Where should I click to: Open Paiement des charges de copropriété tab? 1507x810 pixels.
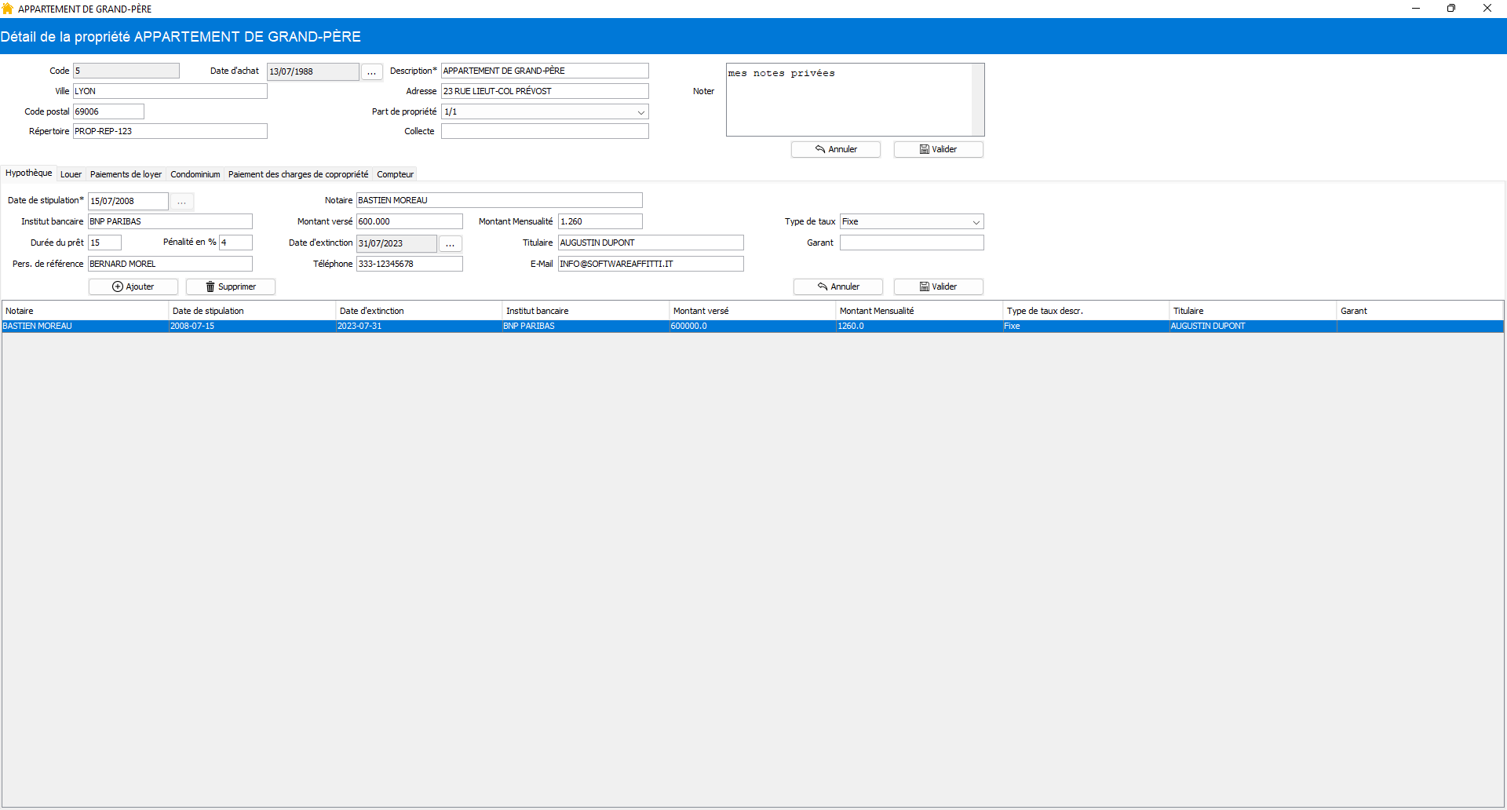298,174
